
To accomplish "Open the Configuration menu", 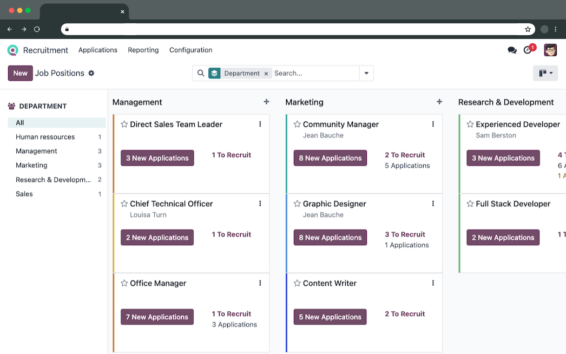I will (190, 50).
